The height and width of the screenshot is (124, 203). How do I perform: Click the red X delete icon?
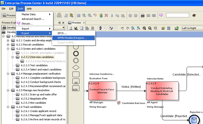[106, 15]
